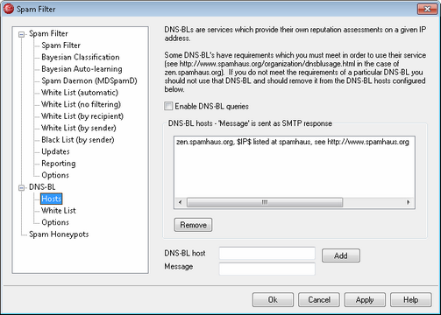This screenshot has width=441, height=315.
Task: Click the list's right scroll arrow
Action: (x=408, y=202)
